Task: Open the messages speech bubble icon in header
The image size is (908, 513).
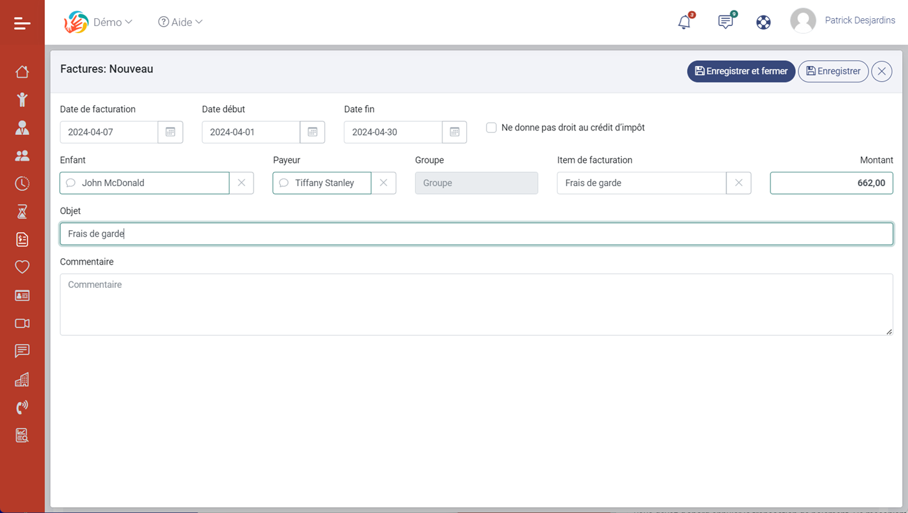Action: pyautogui.click(x=726, y=22)
